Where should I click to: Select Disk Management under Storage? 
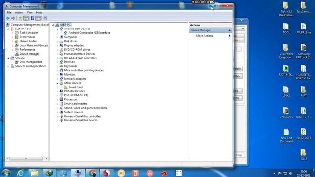pyautogui.click(x=31, y=62)
